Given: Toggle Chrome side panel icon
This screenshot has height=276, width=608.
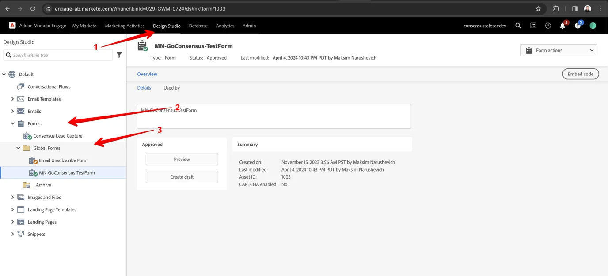Looking at the screenshot, I should click(574, 8).
